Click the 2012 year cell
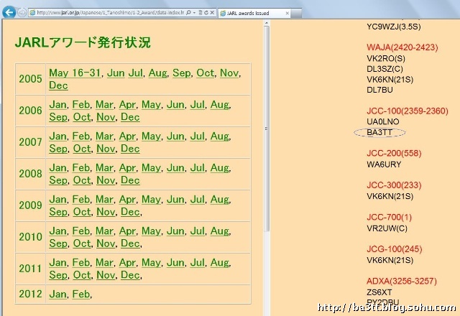460x316 pixels. click(x=30, y=294)
